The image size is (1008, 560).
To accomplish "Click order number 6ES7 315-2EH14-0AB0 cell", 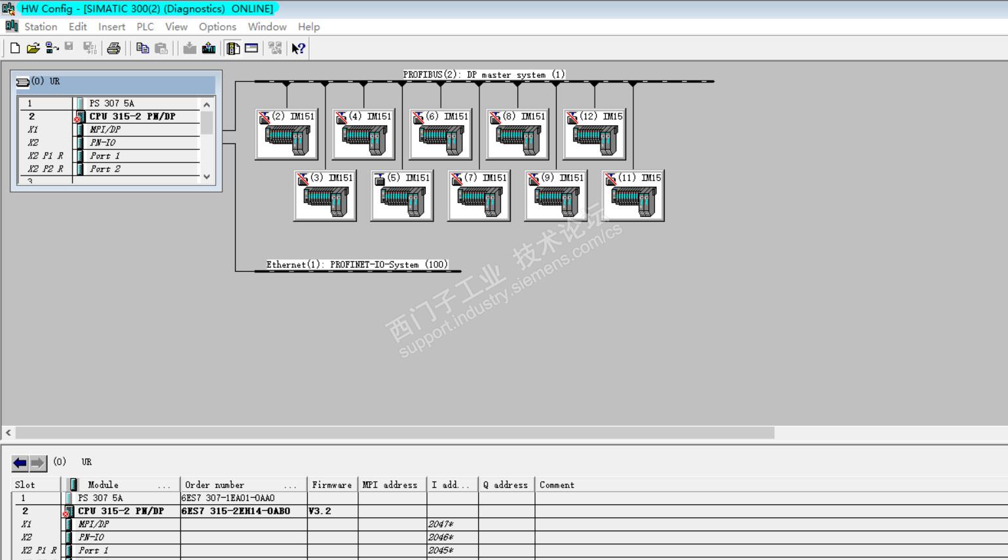I will [x=244, y=512].
